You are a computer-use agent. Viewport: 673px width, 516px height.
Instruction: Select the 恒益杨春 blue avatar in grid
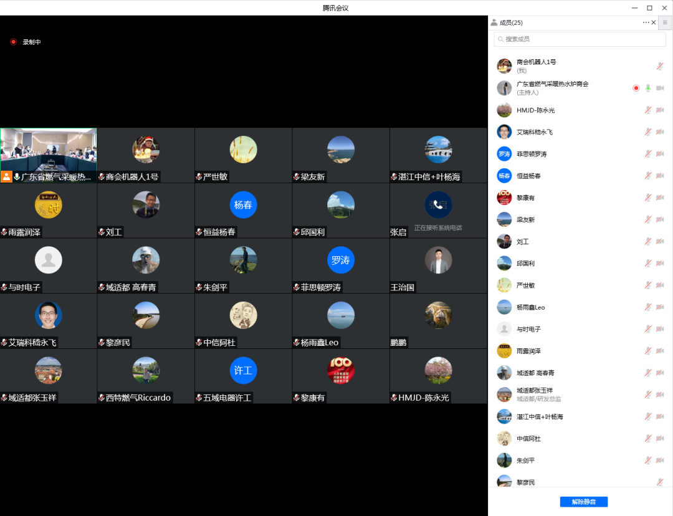(x=244, y=205)
